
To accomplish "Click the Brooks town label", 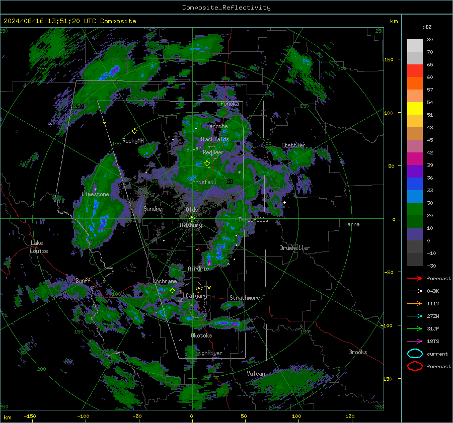I will [358, 352].
